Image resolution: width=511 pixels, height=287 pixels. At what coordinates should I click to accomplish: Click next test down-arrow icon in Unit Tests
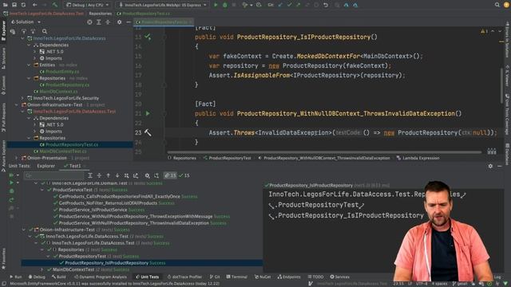tap(117, 175)
